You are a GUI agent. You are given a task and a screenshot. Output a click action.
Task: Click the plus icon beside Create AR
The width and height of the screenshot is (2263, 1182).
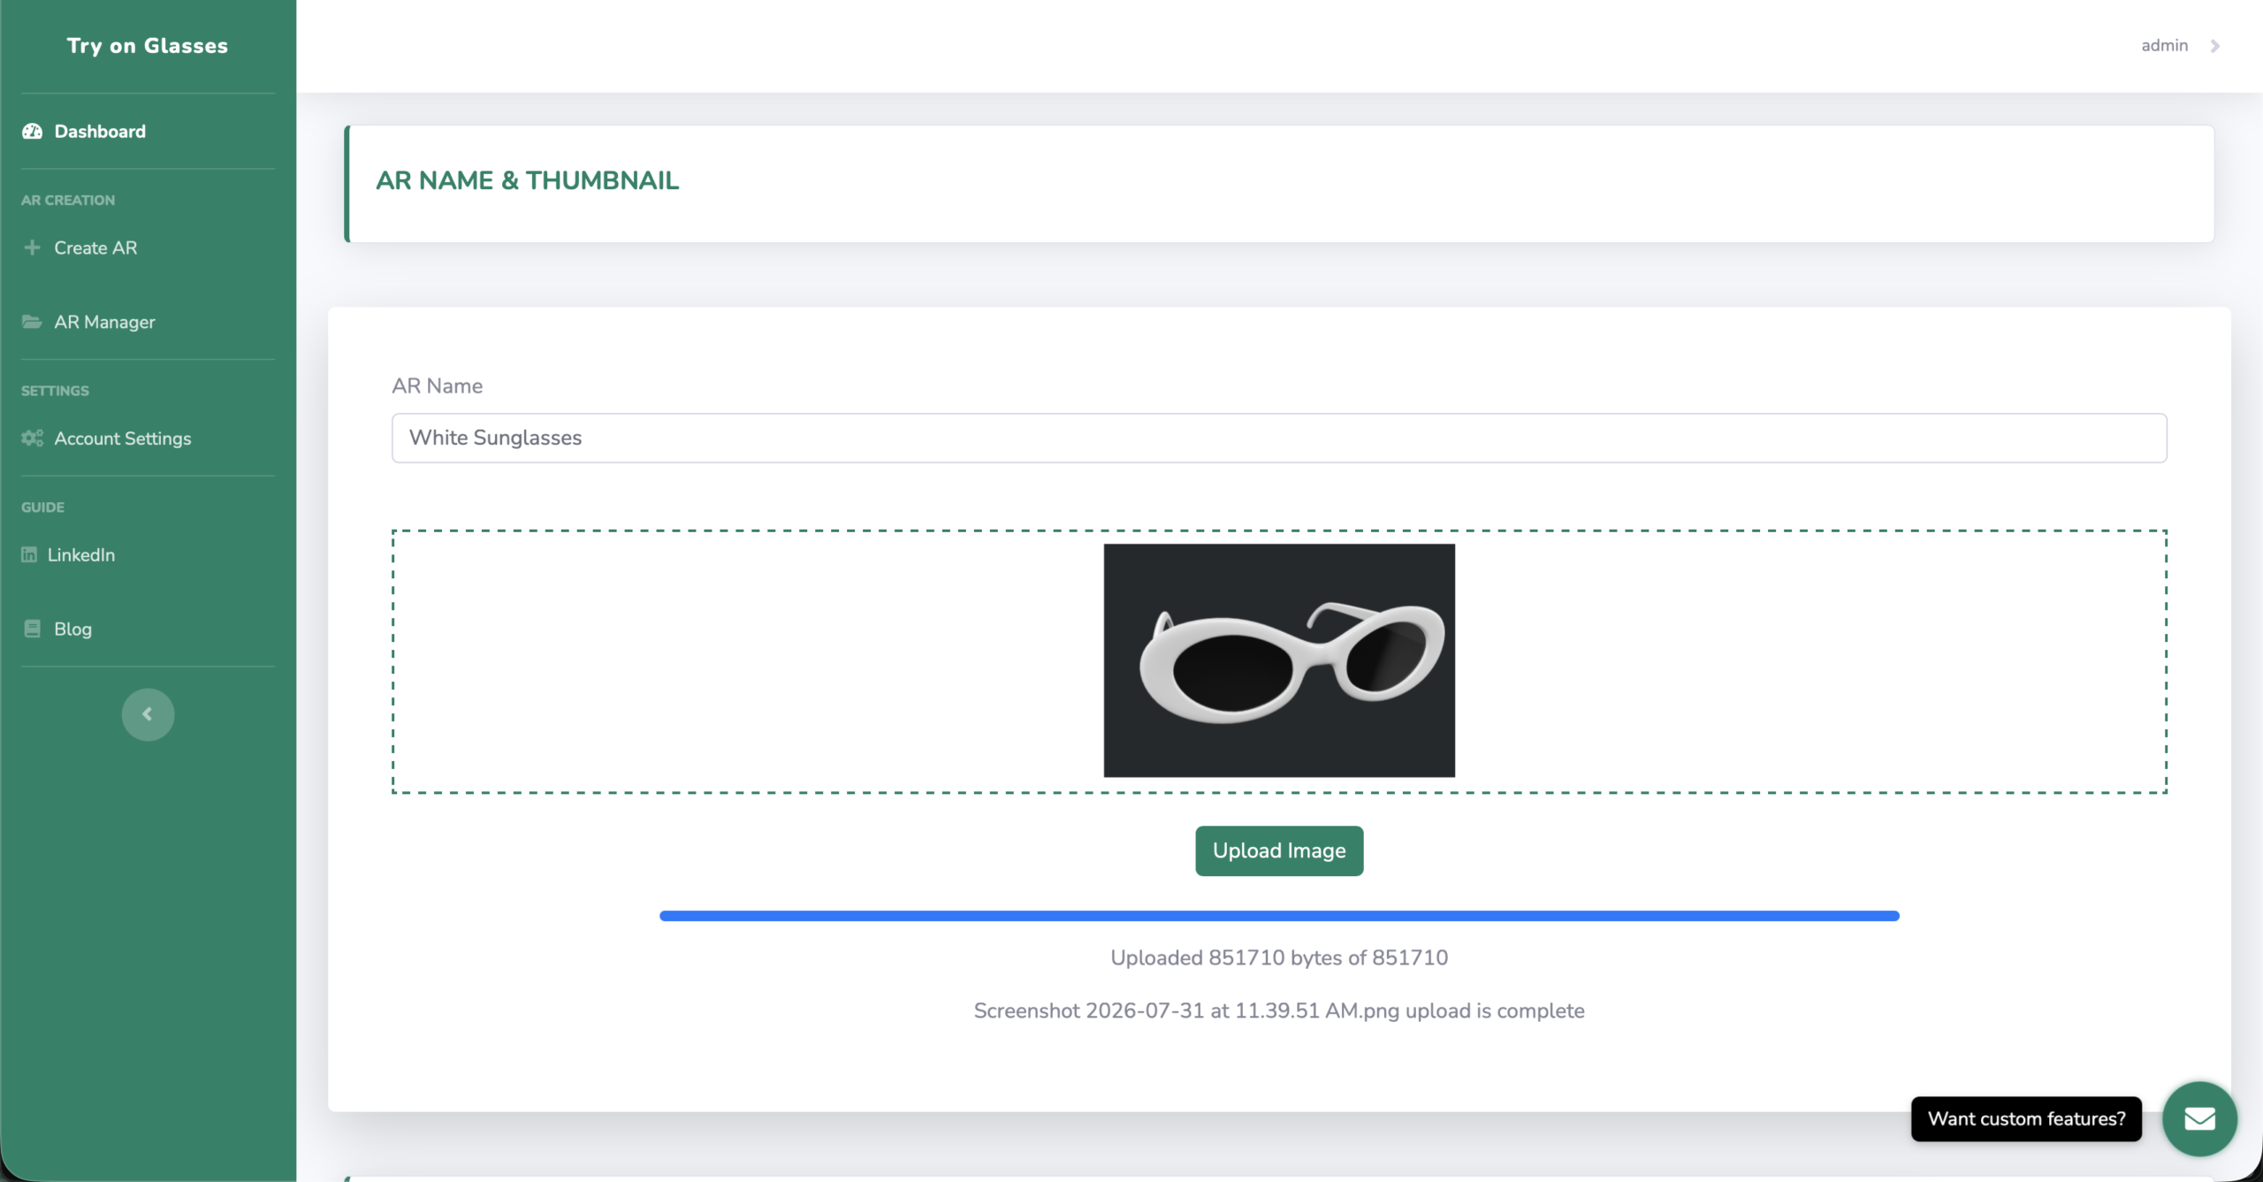(x=32, y=248)
